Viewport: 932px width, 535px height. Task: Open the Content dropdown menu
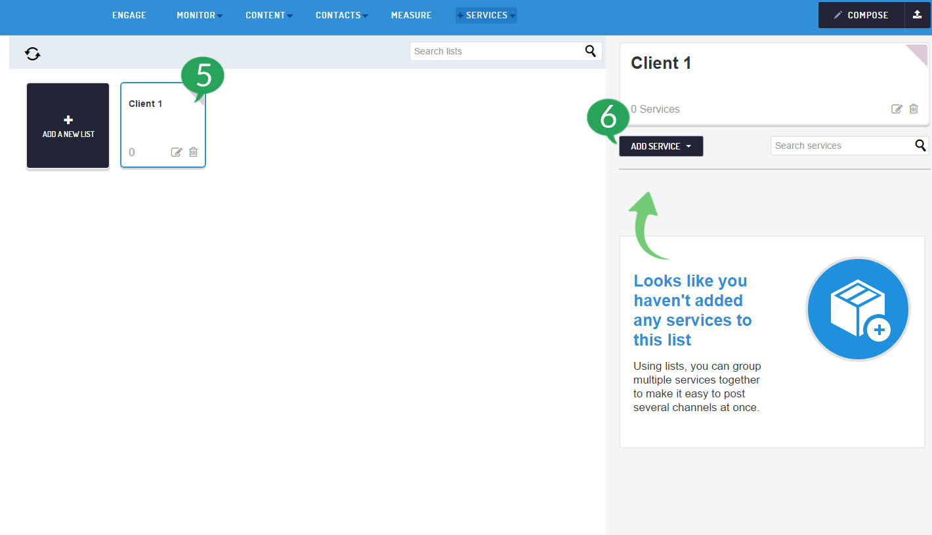tap(269, 15)
